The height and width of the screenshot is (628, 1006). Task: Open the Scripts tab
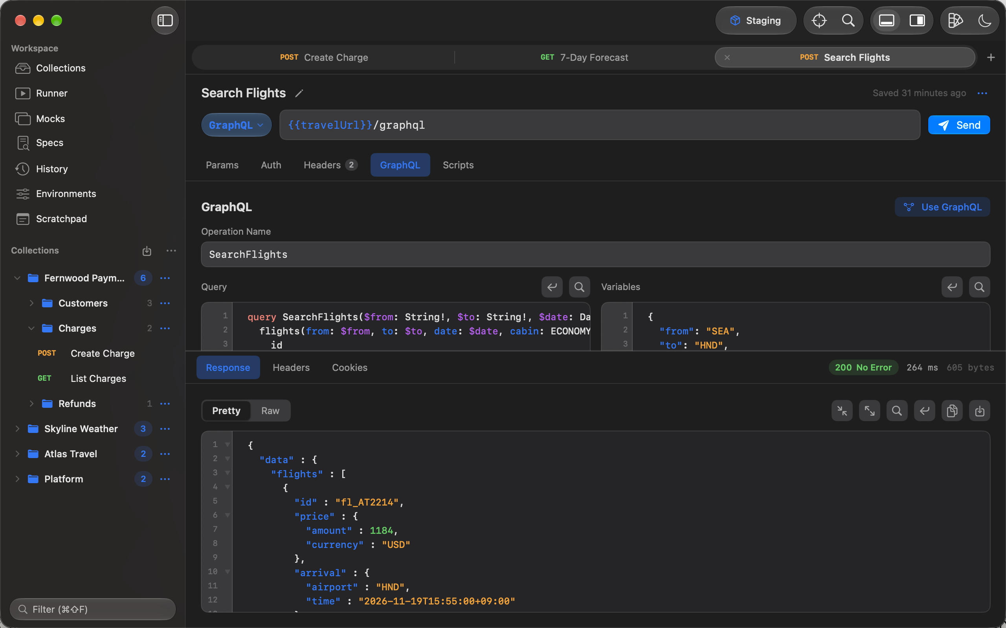pyautogui.click(x=458, y=165)
